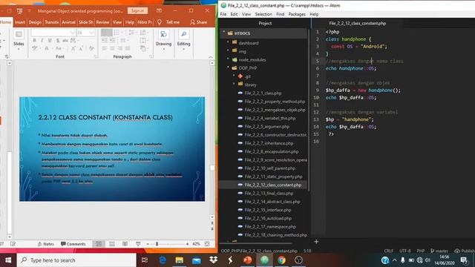Screen dimensions: 475x267
Task: Fit slide to current window icon
Action: coord(207,244)
